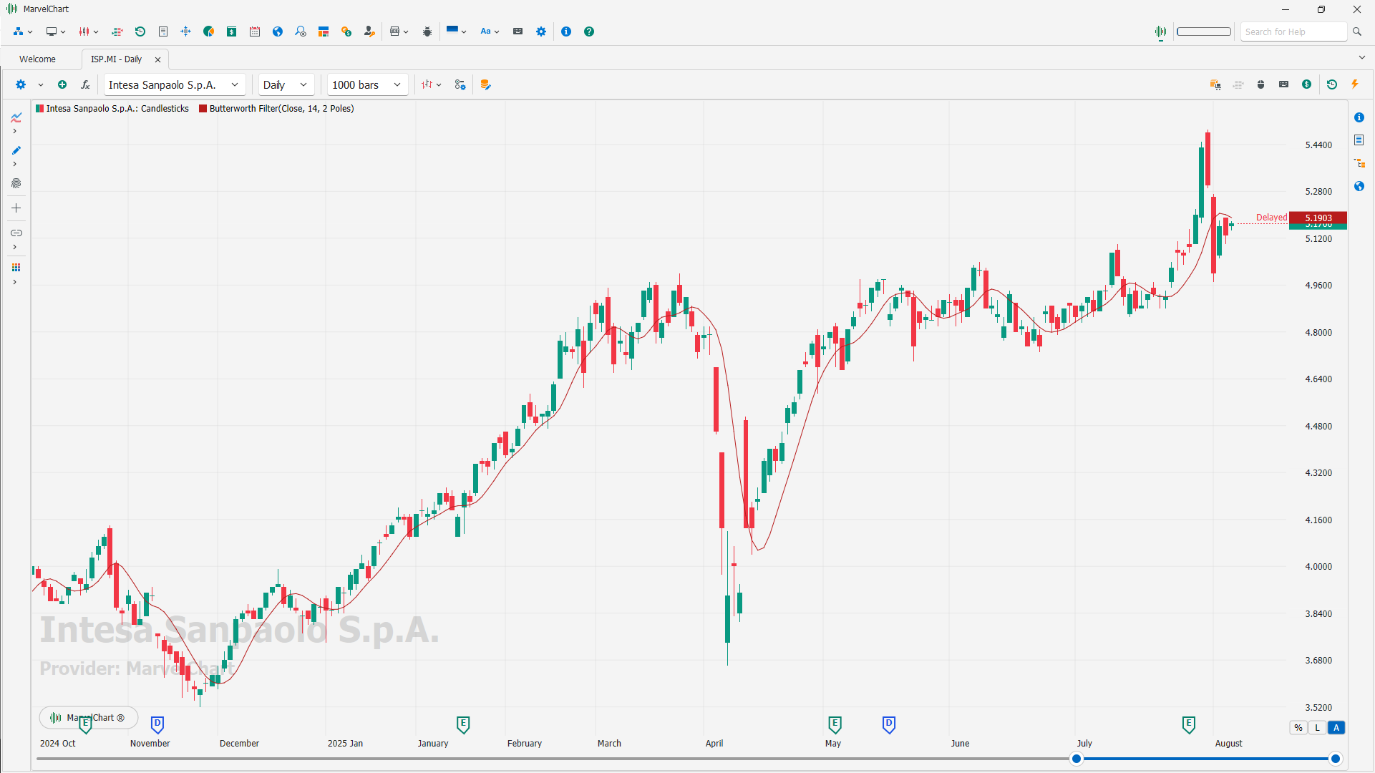This screenshot has height=773, width=1375.
Task: Toggle mouse trading icon in chart toolbar
Action: pyautogui.click(x=1261, y=84)
